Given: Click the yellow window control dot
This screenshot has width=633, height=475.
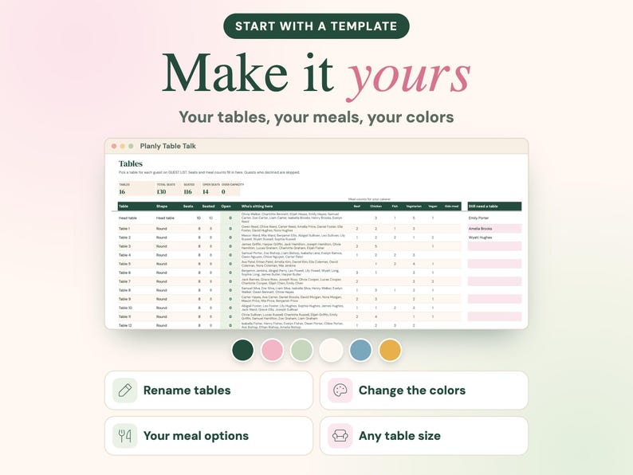Looking at the screenshot, I should (x=122, y=146).
